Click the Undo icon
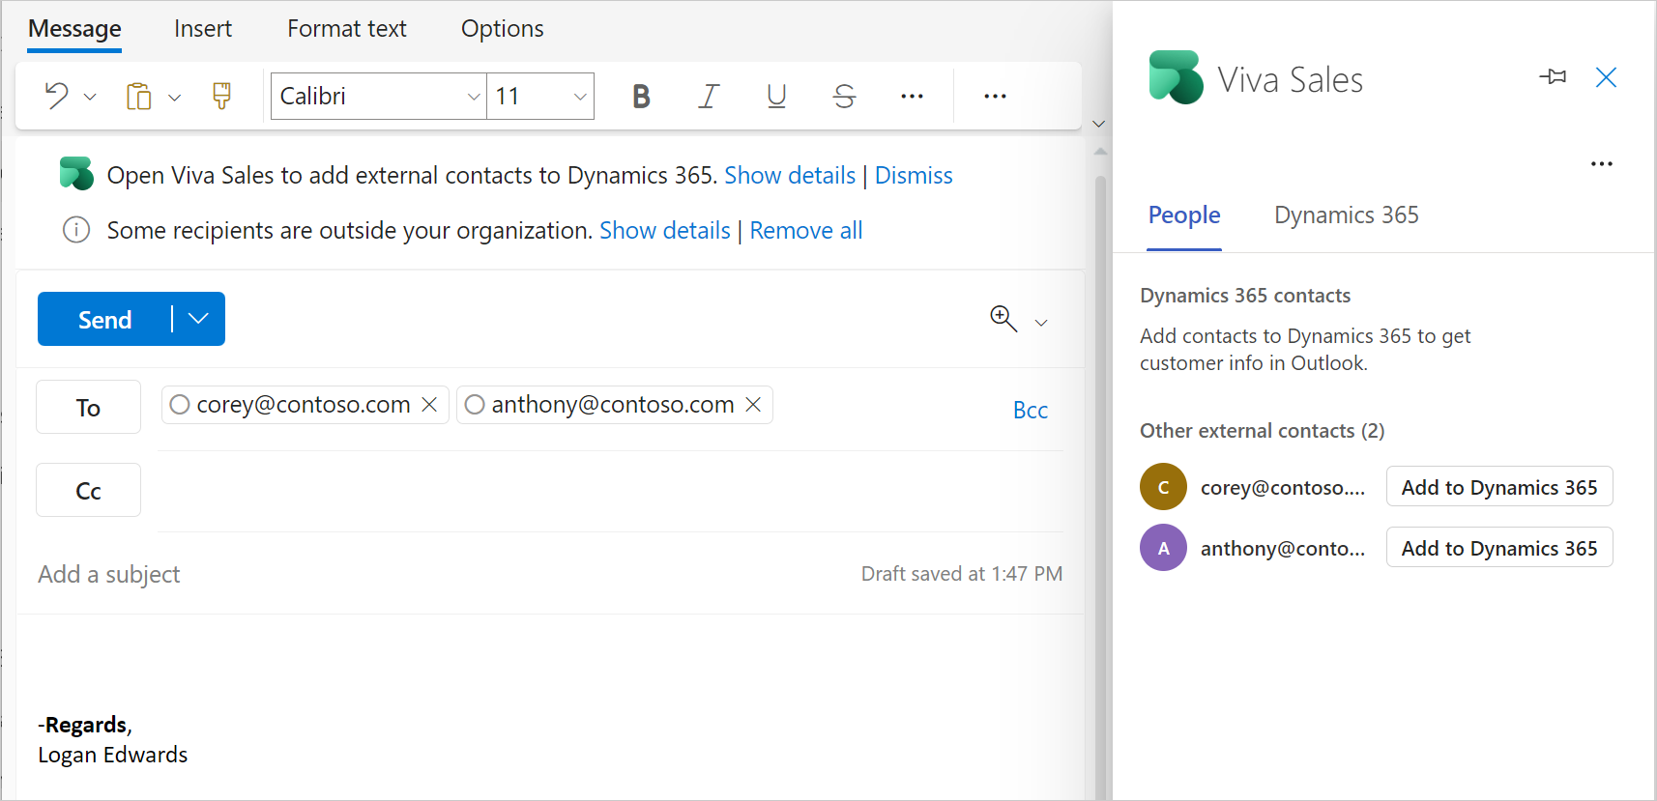Screen dimensions: 1657x801 (x=56, y=96)
